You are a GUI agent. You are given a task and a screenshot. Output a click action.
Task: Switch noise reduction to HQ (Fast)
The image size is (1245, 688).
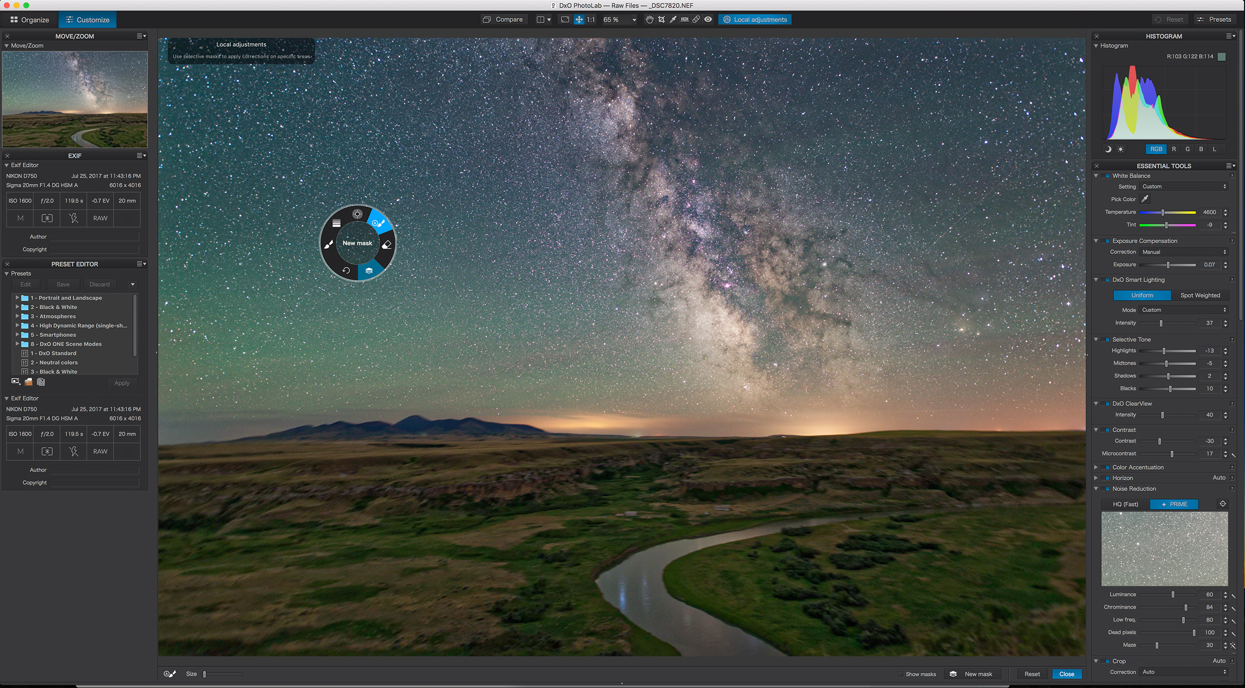pos(1125,504)
